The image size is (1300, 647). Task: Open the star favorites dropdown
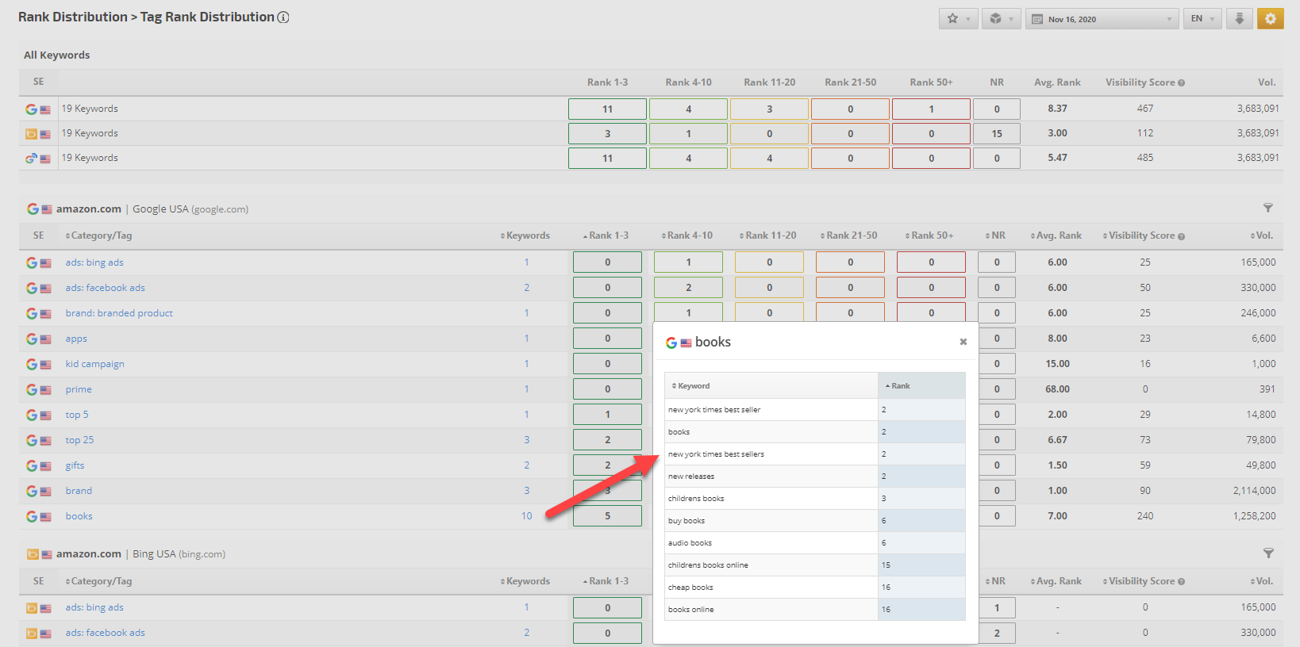tap(958, 19)
